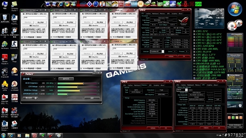Viewport: 246px width, 138px height.
Task: Click Validate in the top CPU-Z window
Action: click(171, 56)
